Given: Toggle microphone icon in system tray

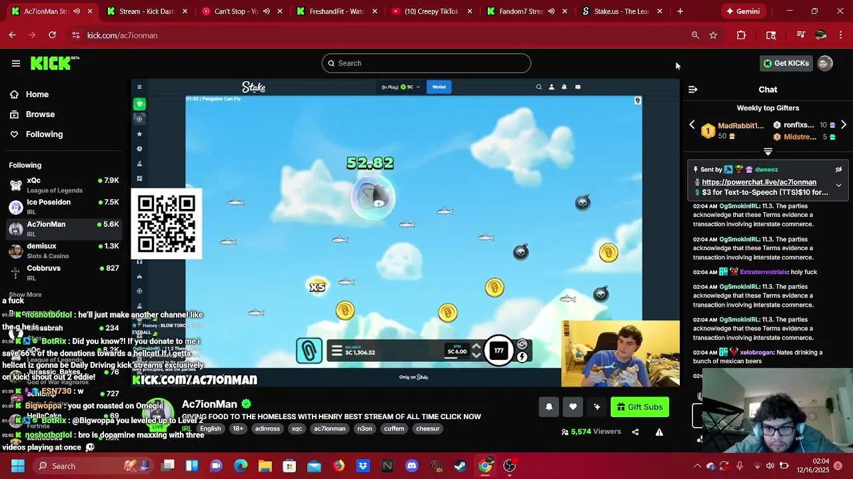Looking at the screenshot, I should pyautogui.click(x=740, y=466).
